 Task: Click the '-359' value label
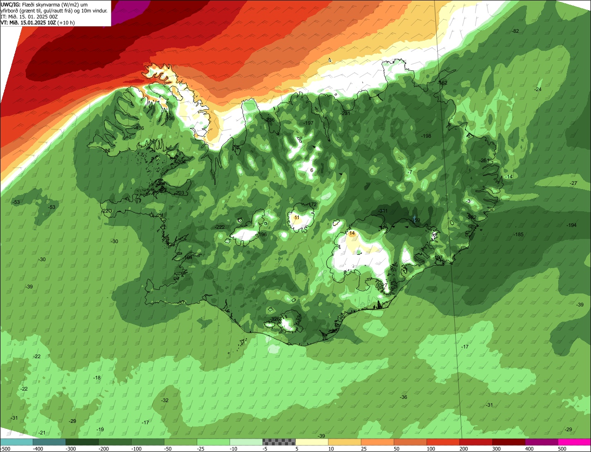tap(415, 220)
